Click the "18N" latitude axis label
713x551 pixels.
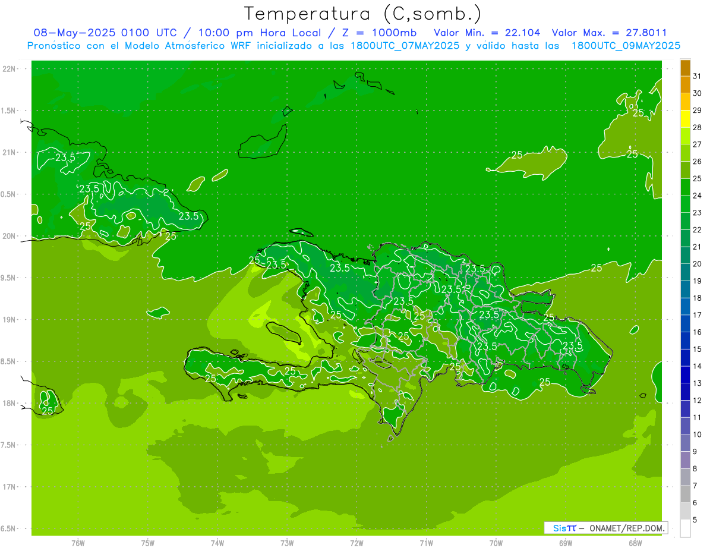point(10,403)
